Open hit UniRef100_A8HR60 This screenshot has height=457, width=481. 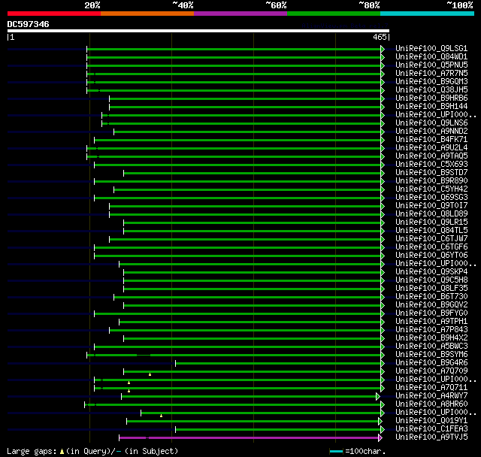(431, 404)
